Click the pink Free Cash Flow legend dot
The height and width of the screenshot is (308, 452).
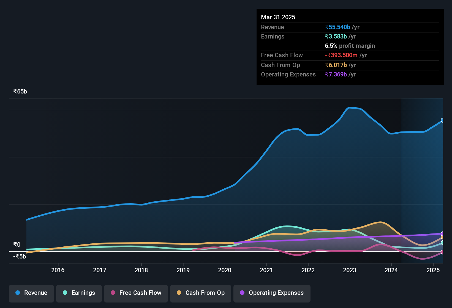coord(113,293)
